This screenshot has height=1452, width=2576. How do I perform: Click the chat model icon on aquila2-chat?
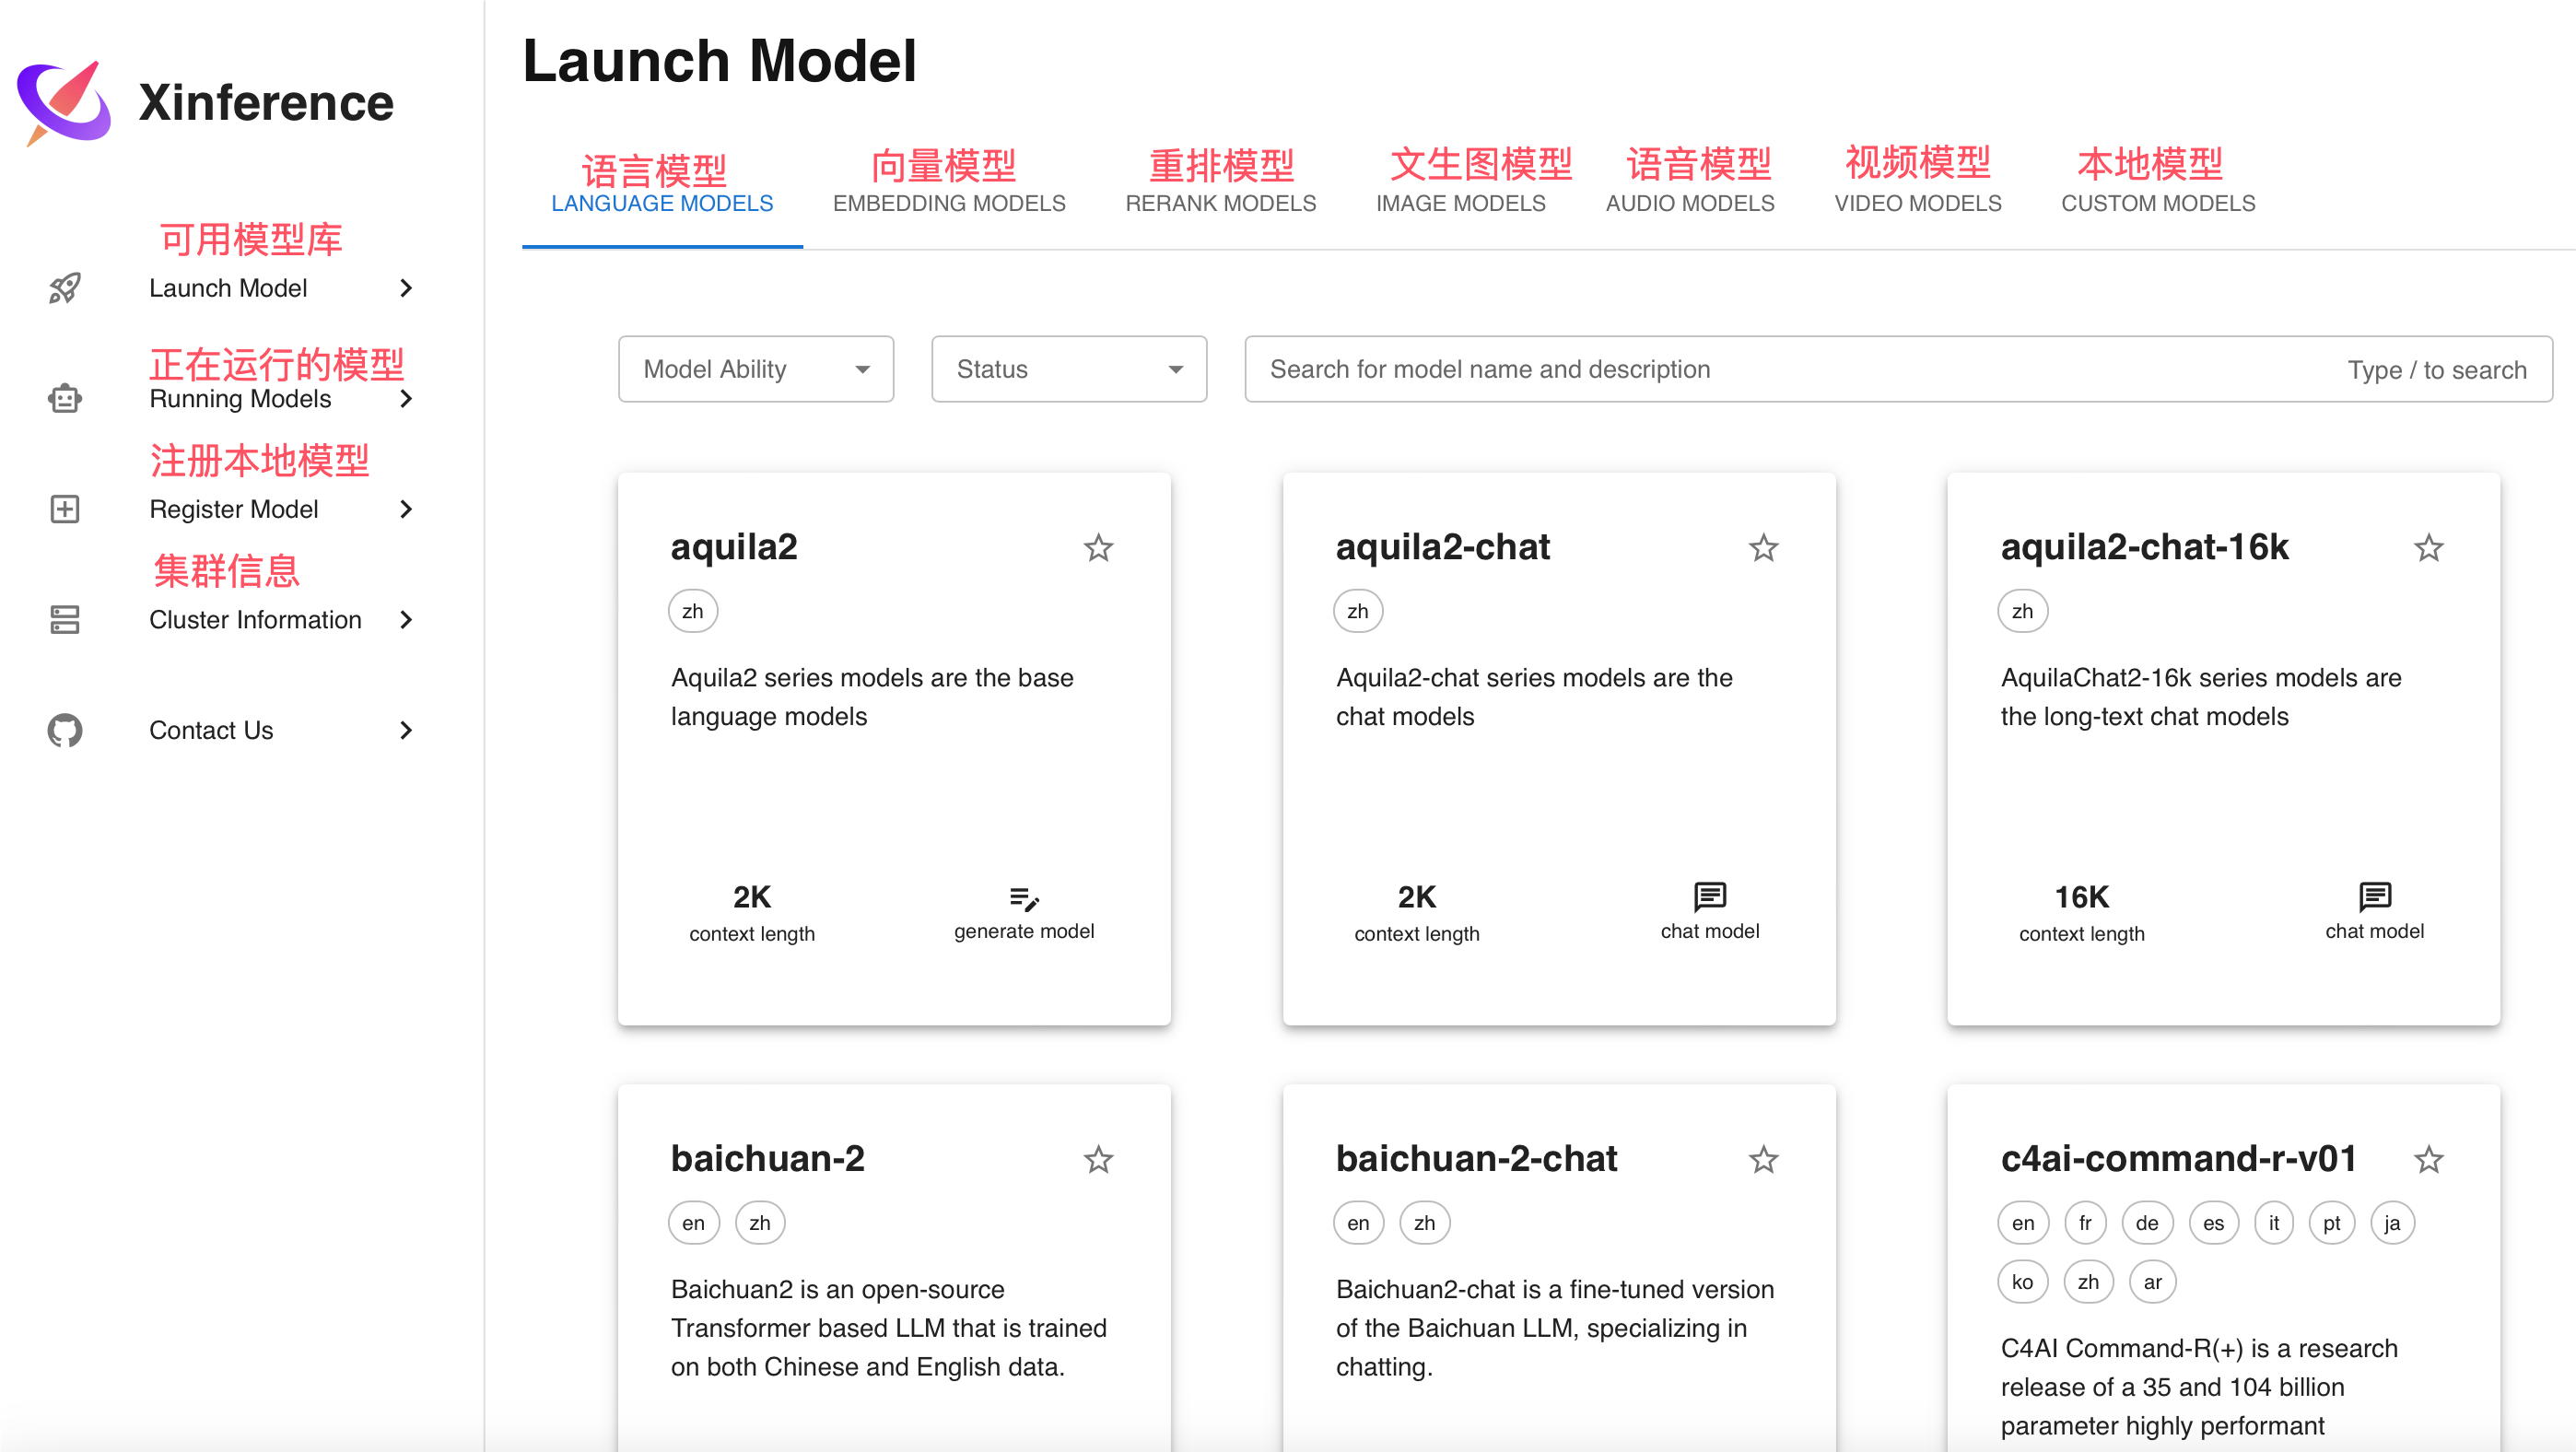point(1709,896)
